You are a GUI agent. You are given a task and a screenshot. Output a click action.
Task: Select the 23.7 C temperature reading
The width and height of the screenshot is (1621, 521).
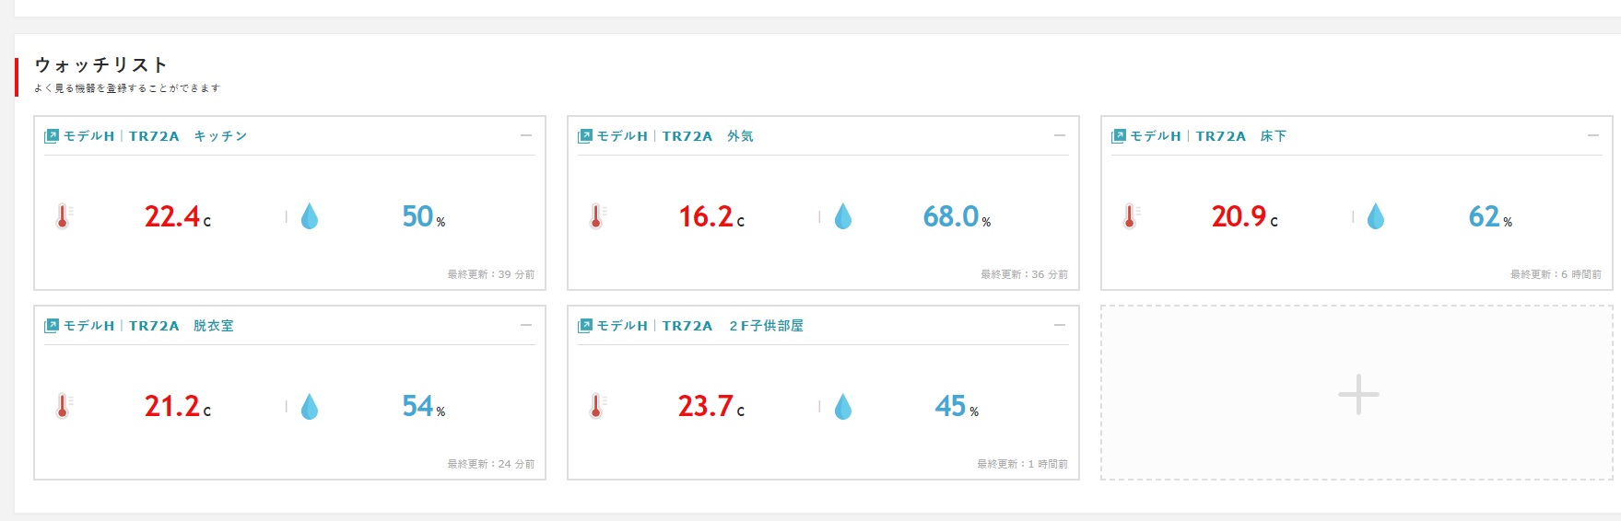point(711,406)
